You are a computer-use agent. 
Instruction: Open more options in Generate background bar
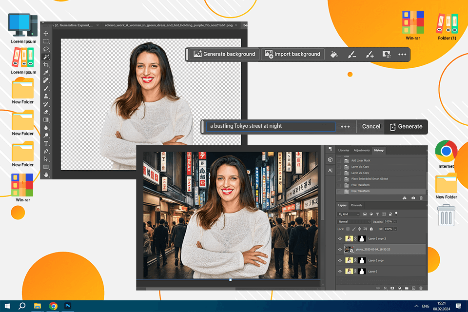[x=402, y=54]
